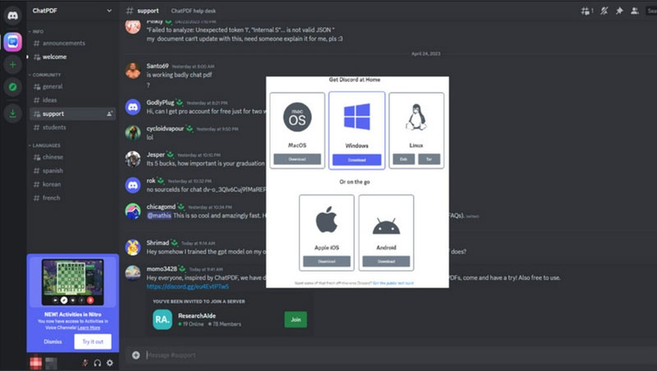Click the Download Apps icon in the server sidebar
This screenshot has width=657, height=371.
click(x=12, y=113)
